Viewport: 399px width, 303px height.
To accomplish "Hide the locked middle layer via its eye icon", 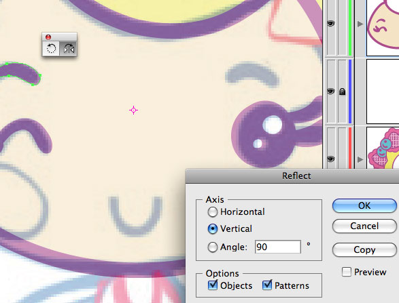I will [x=330, y=91].
